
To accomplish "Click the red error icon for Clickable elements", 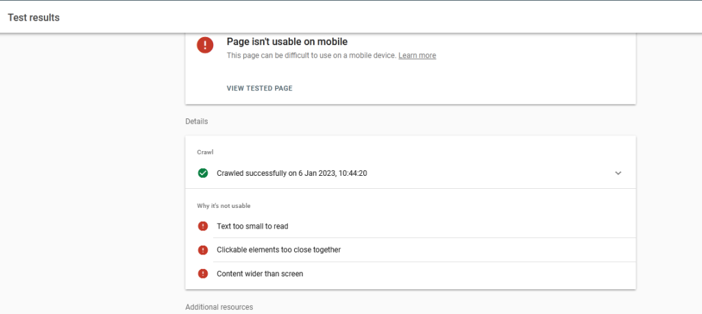I will coord(203,250).
